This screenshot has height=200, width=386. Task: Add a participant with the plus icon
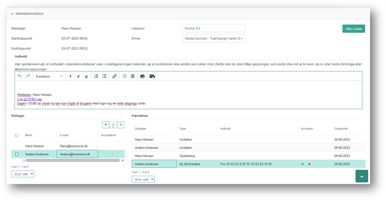coord(106,124)
